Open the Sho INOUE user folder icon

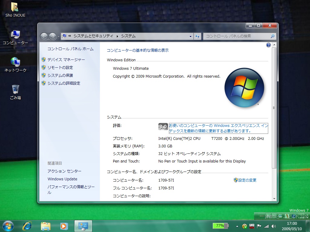15,10
